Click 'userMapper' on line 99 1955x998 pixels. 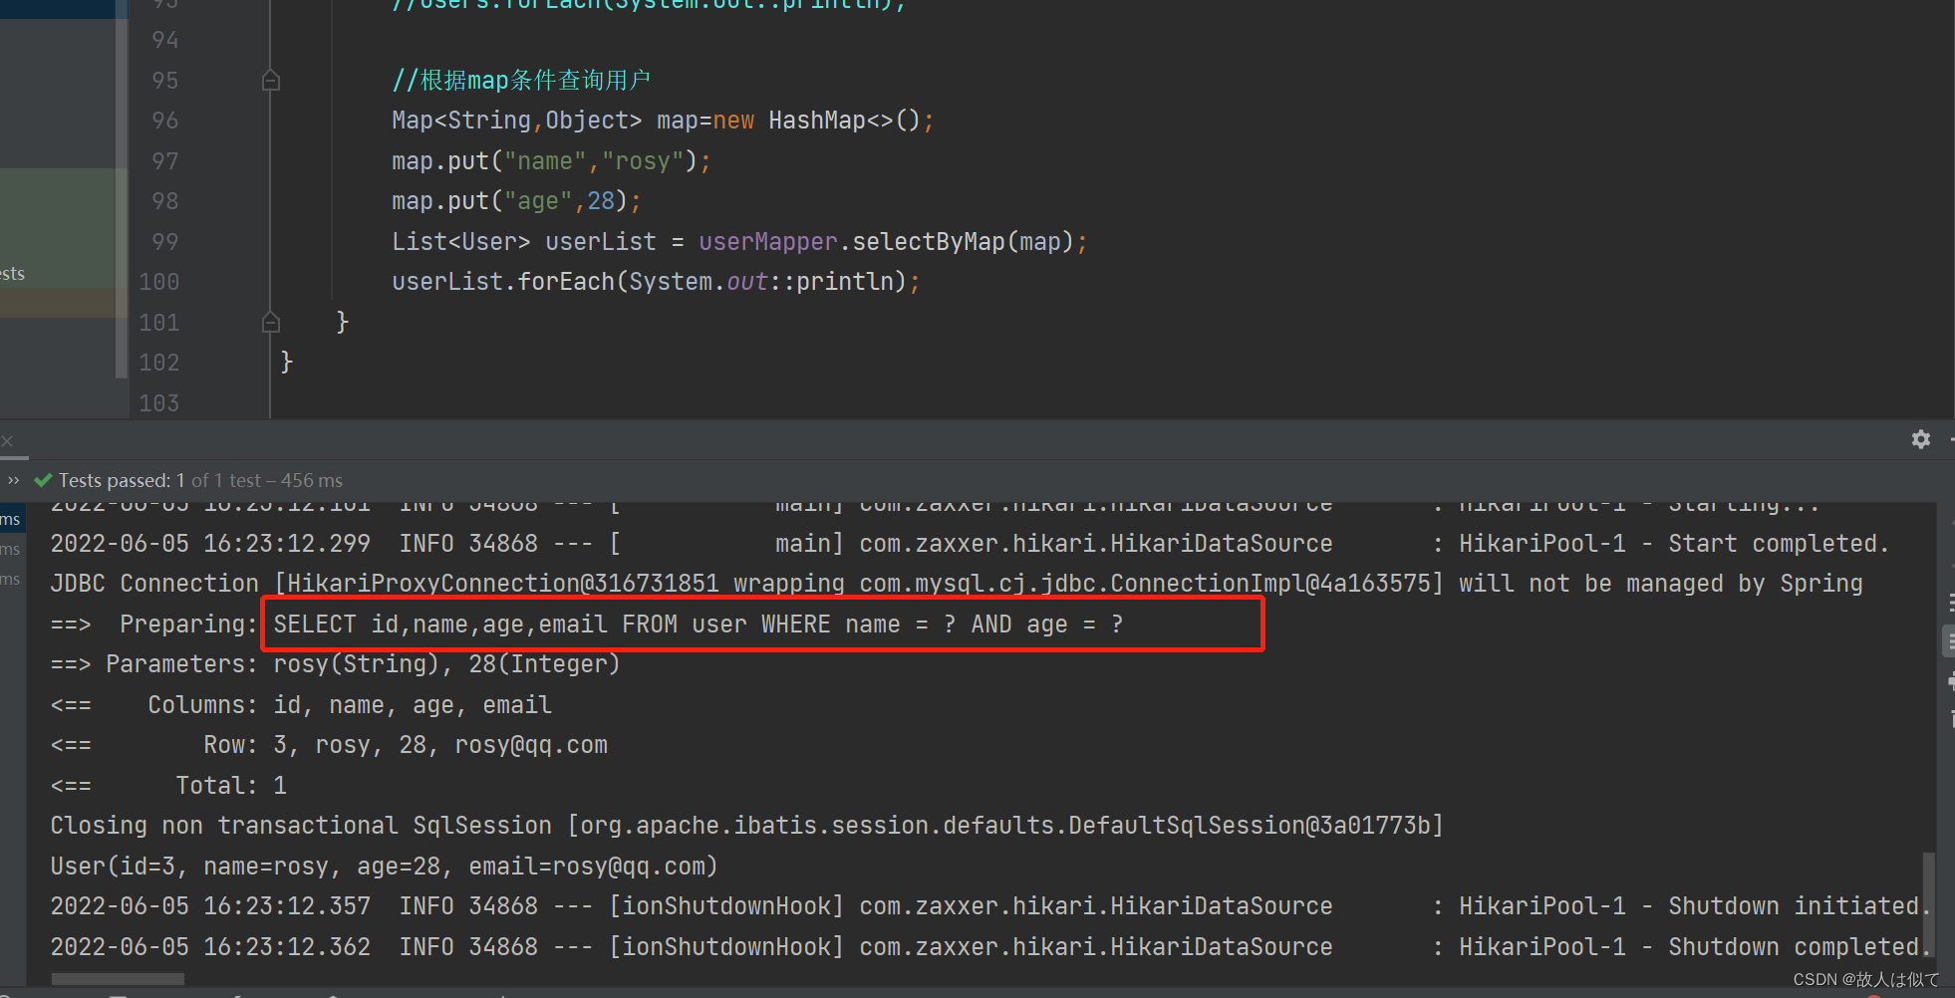(768, 242)
